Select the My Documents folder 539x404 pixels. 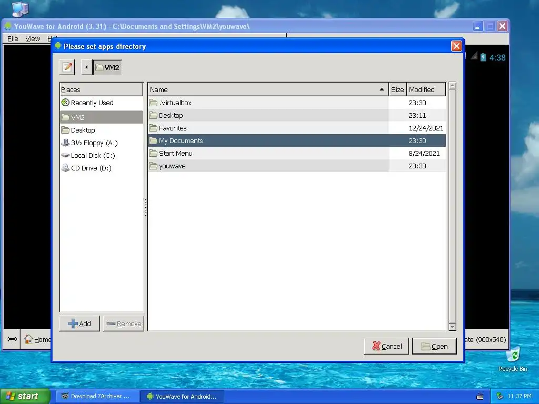297,140
